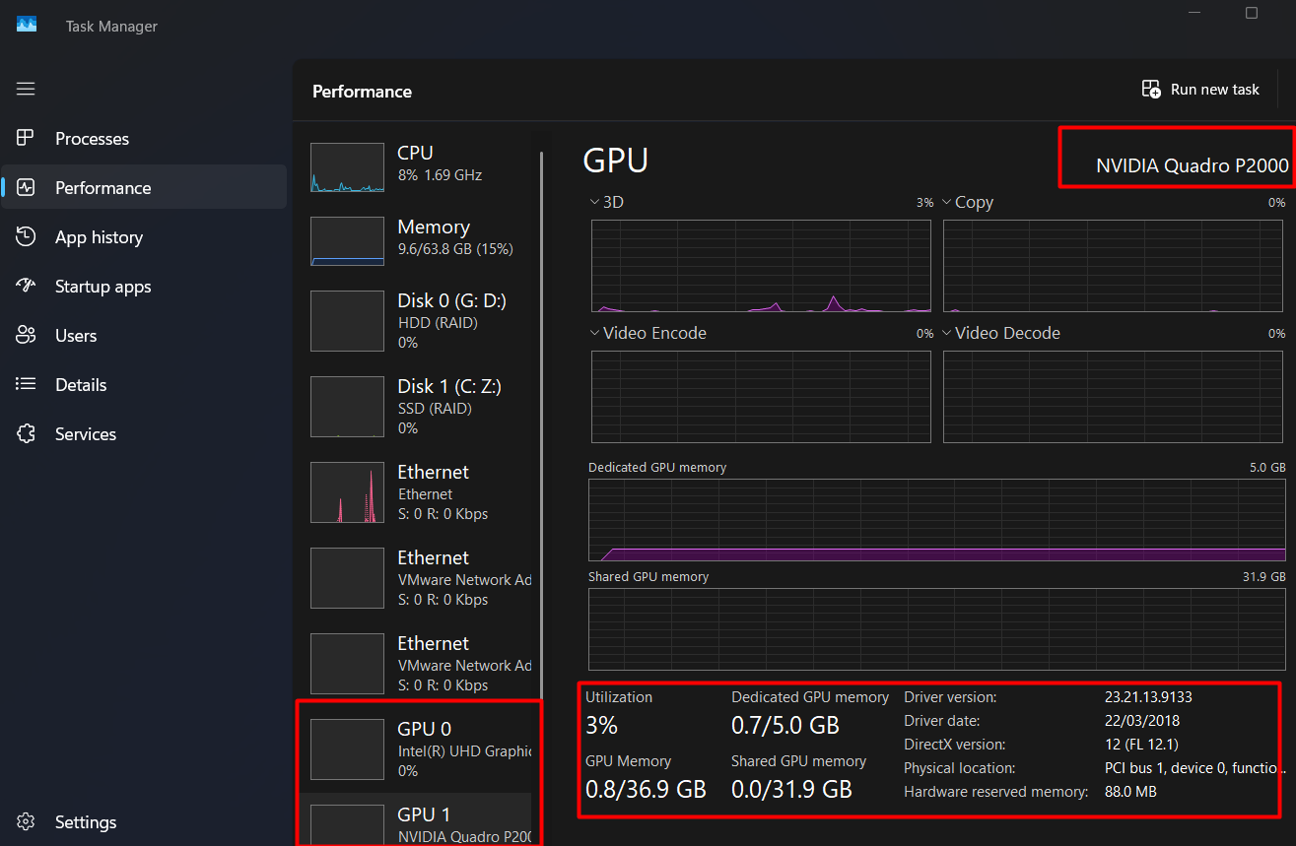Viewport: 1296px width, 846px height.
Task: Click the 5.0 GB graph scale label
Action: pos(1269,468)
